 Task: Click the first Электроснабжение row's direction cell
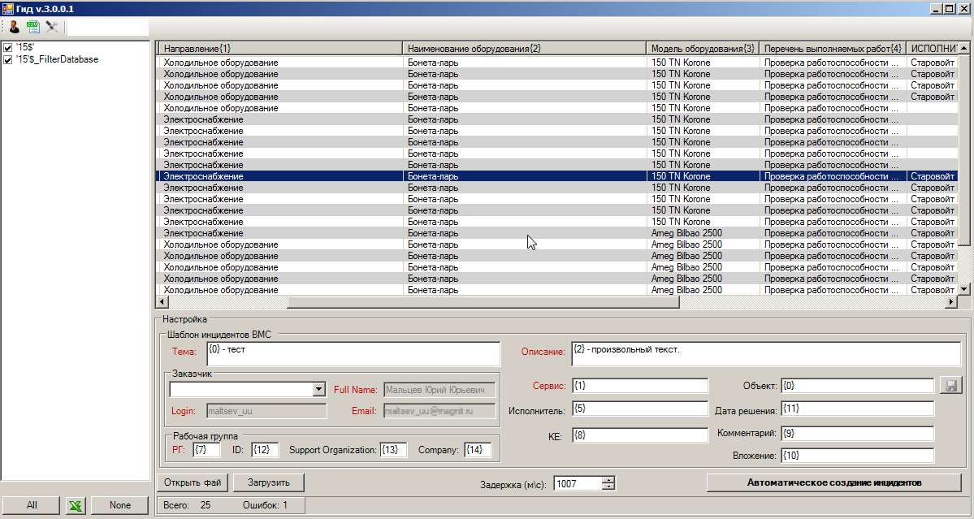(x=281, y=119)
